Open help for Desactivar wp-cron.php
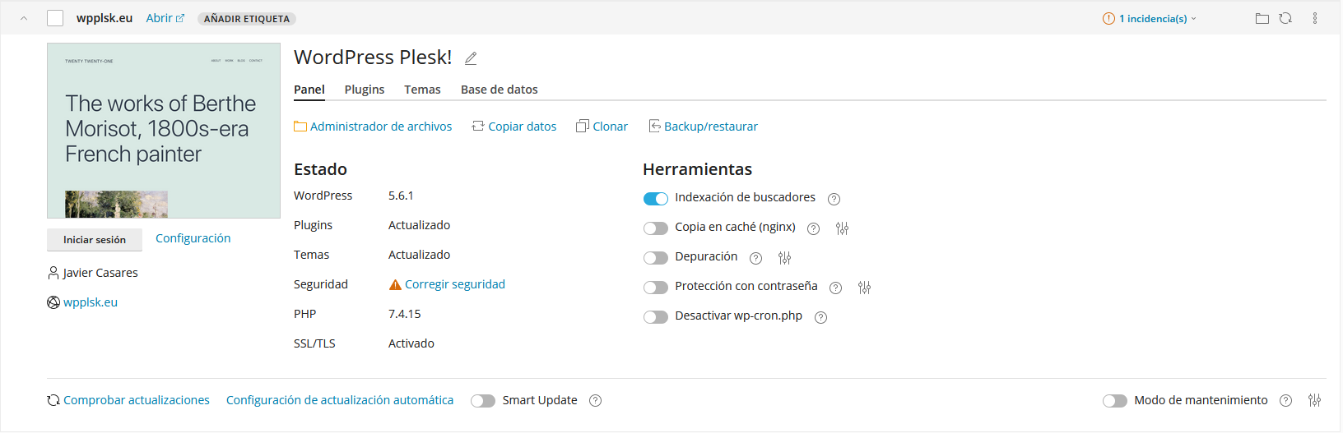Viewport: 1343px width, 433px height. click(820, 317)
